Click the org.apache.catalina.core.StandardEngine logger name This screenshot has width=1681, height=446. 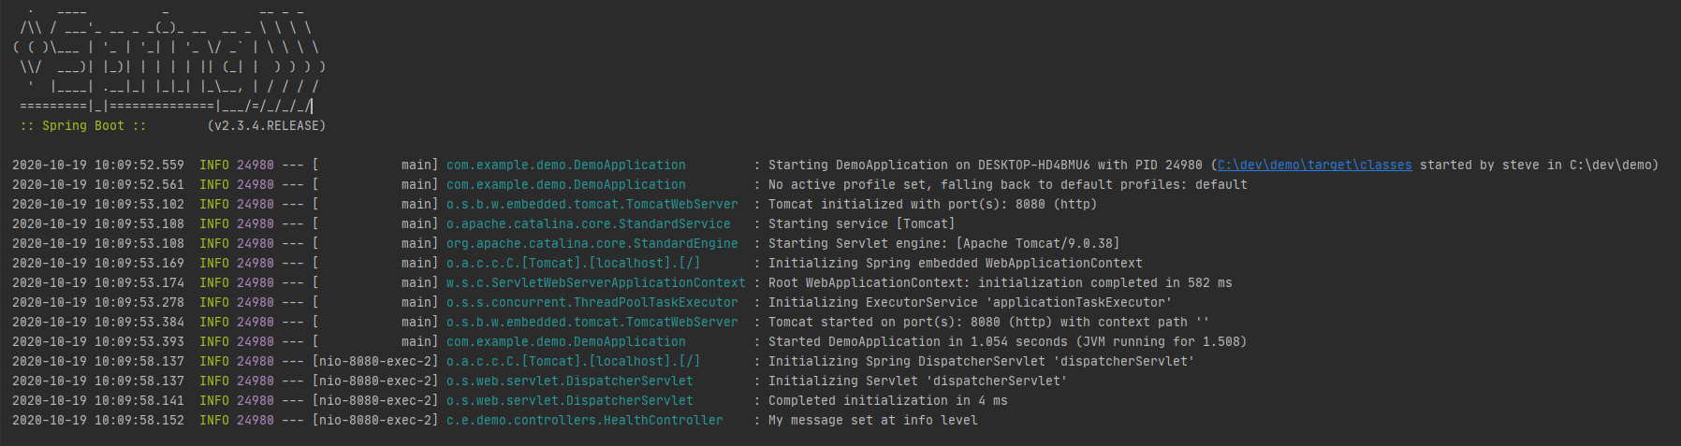click(x=592, y=244)
